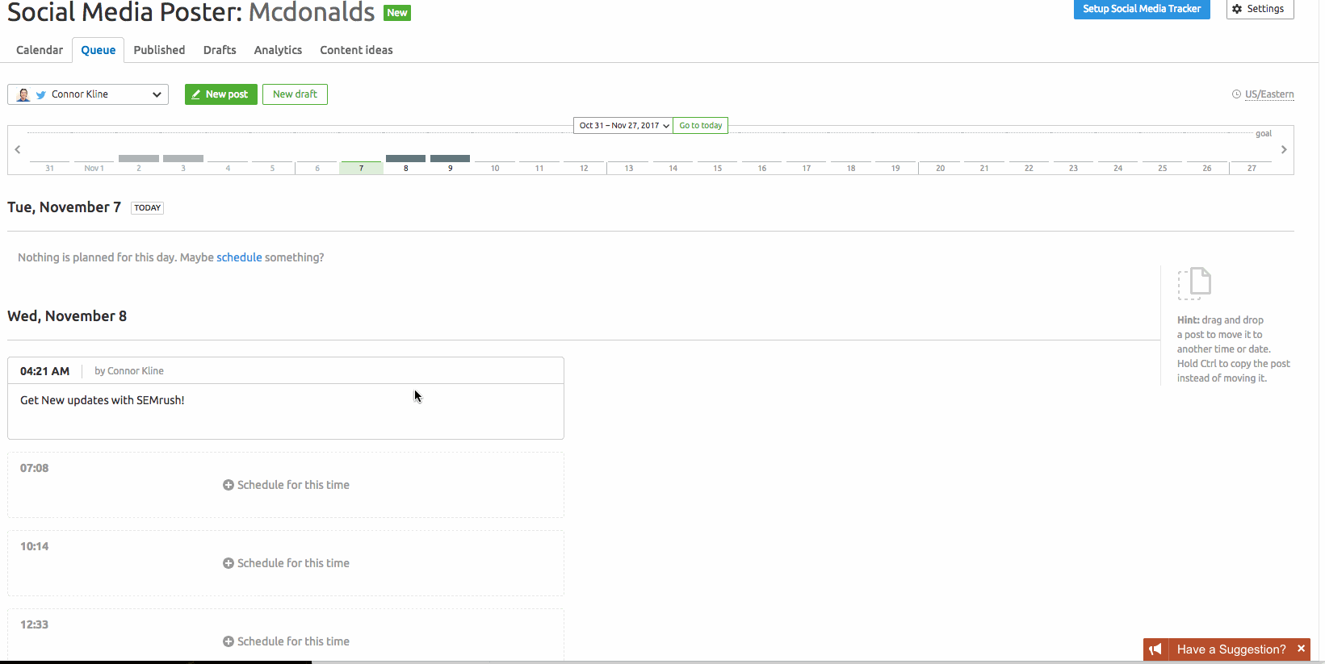
Task: Select day 20 in timeline
Action: click(940, 167)
